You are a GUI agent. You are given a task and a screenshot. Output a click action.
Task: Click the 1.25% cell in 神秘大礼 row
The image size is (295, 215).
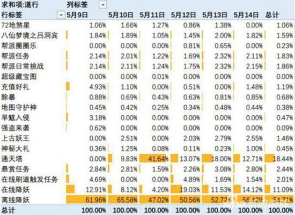pyautogui.click(x=129, y=149)
